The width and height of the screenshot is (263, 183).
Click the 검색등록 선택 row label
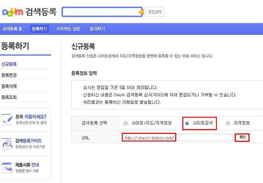click(94, 123)
